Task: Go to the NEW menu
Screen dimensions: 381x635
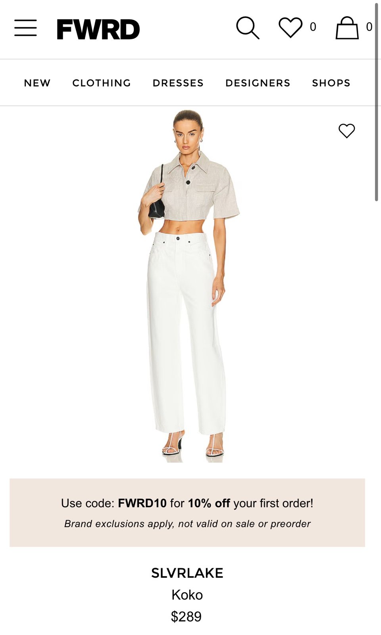Action: [x=37, y=83]
